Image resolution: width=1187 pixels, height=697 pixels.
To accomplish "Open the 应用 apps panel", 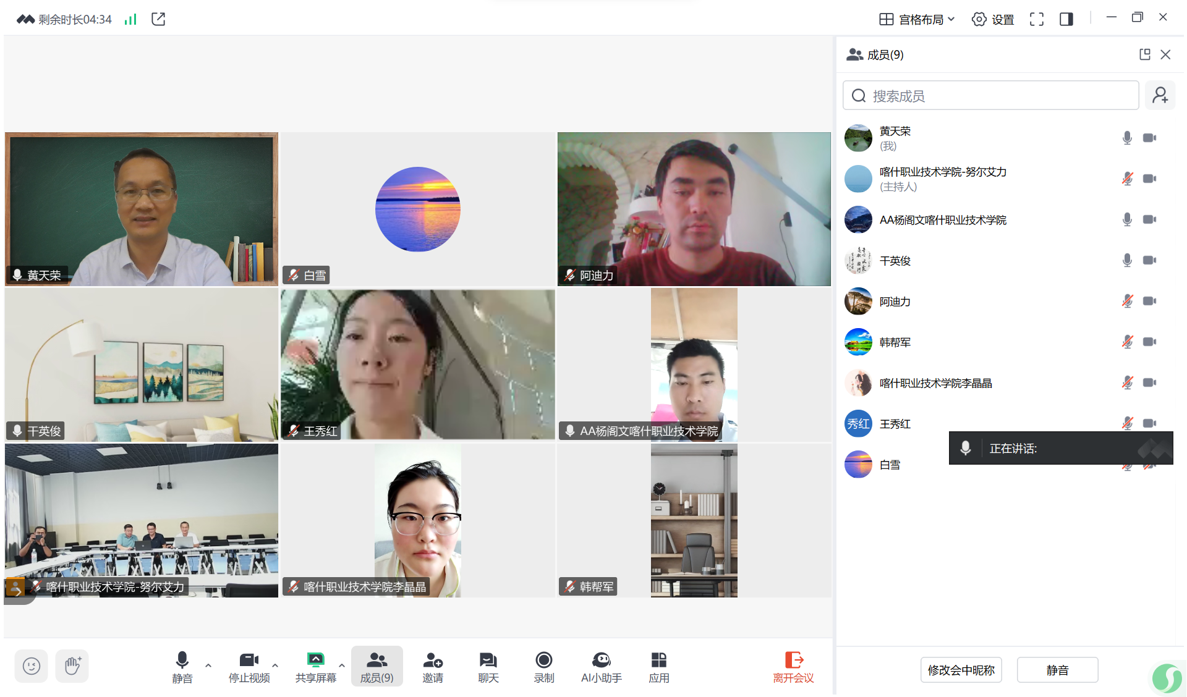I will click(658, 666).
